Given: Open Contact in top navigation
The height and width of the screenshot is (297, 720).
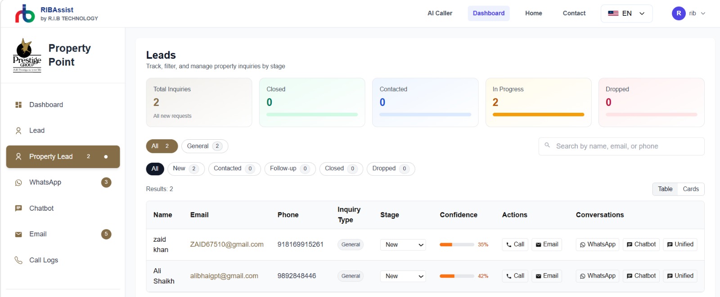Looking at the screenshot, I should click(x=574, y=13).
